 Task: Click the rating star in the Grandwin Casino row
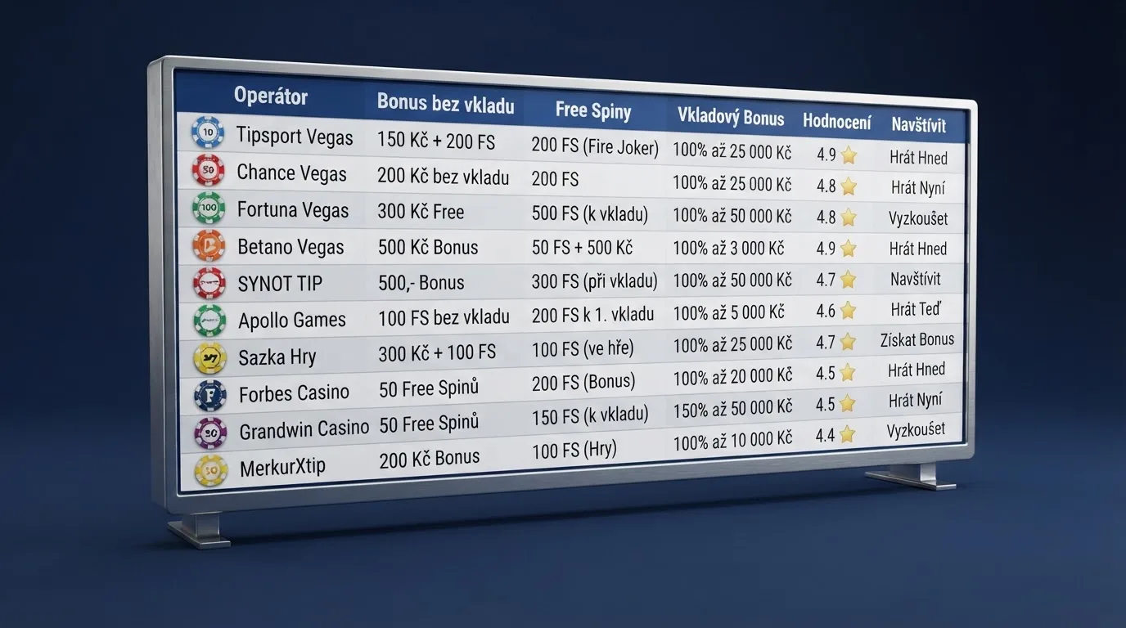click(x=847, y=404)
